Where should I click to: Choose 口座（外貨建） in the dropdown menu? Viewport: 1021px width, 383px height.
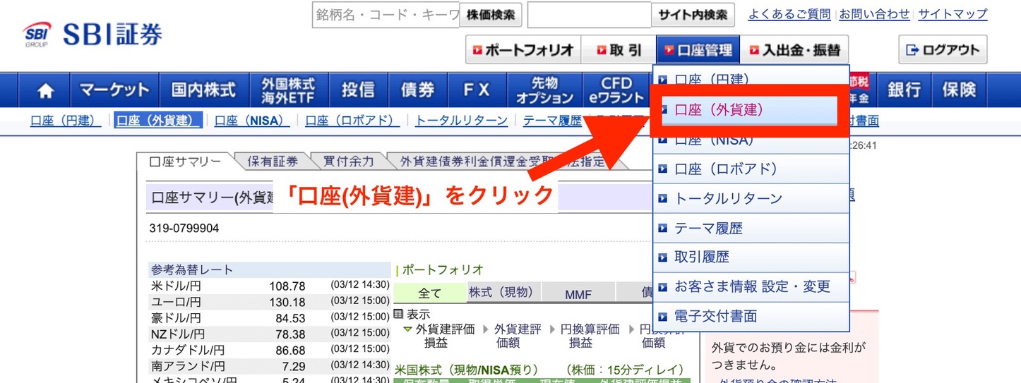coord(751,110)
